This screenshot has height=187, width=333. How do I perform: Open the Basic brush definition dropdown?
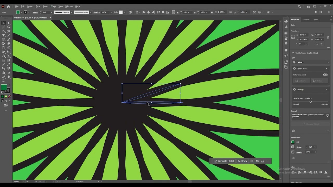click(x=91, y=12)
